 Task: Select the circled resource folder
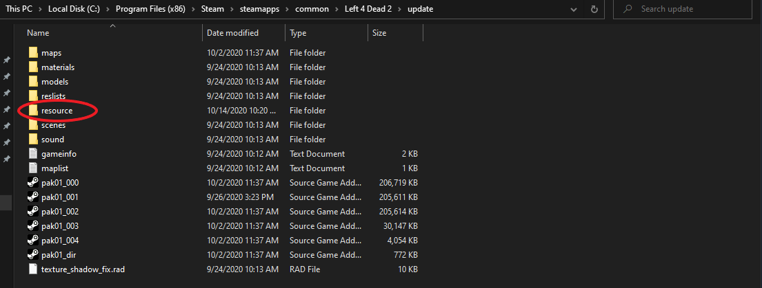click(57, 111)
